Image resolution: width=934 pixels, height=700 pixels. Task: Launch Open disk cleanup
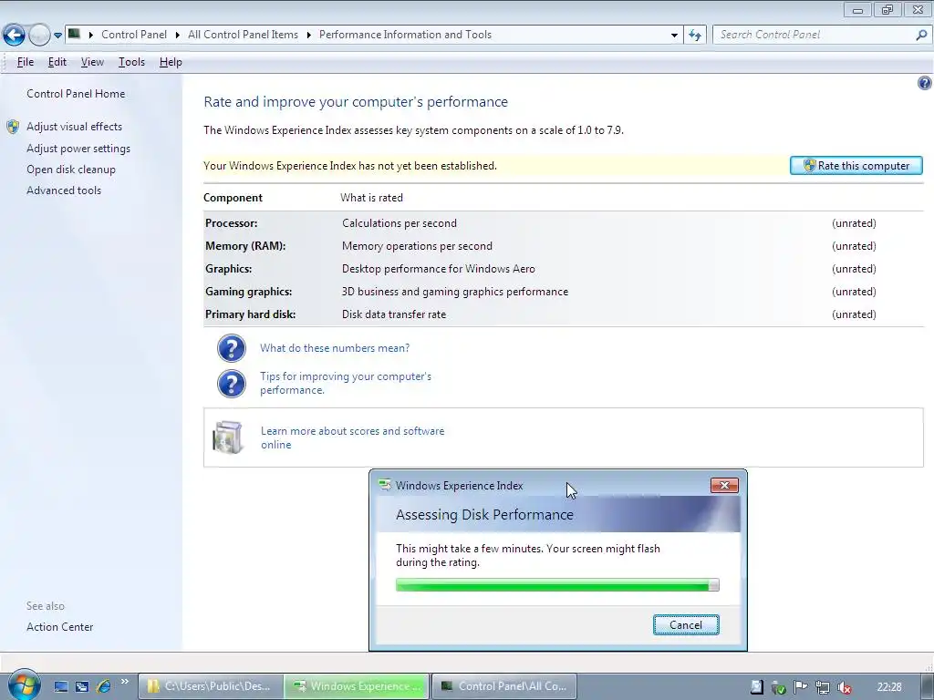click(71, 169)
